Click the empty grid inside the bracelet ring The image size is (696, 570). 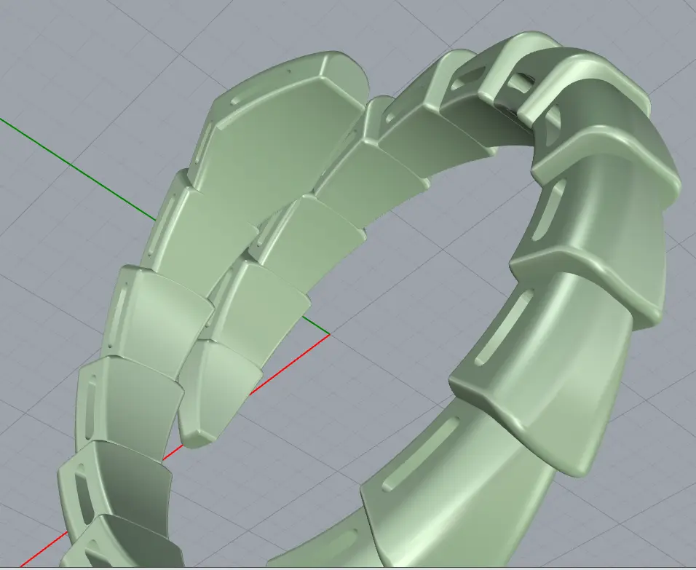pos(408,291)
